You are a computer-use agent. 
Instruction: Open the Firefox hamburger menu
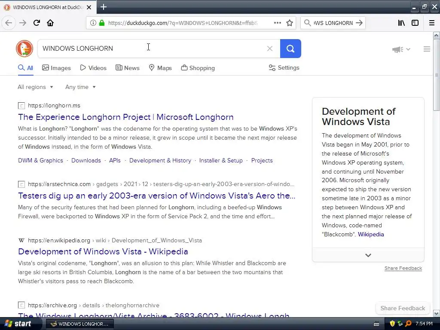click(432, 23)
